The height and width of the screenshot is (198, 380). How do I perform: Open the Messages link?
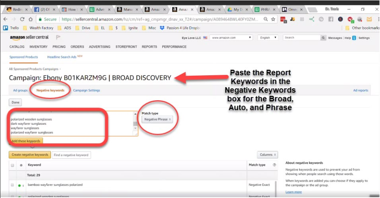click(x=335, y=38)
